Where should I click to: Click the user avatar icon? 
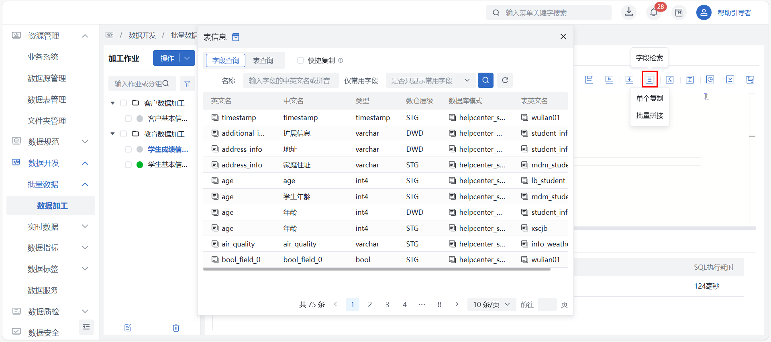pyautogui.click(x=704, y=12)
